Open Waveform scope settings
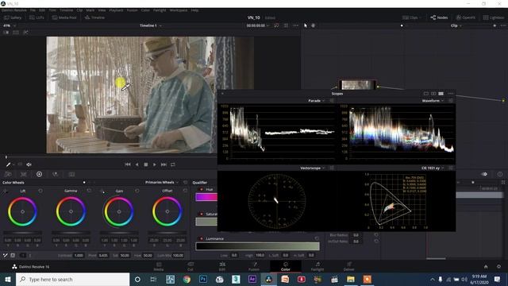508x286 pixels. (x=451, y=101)
